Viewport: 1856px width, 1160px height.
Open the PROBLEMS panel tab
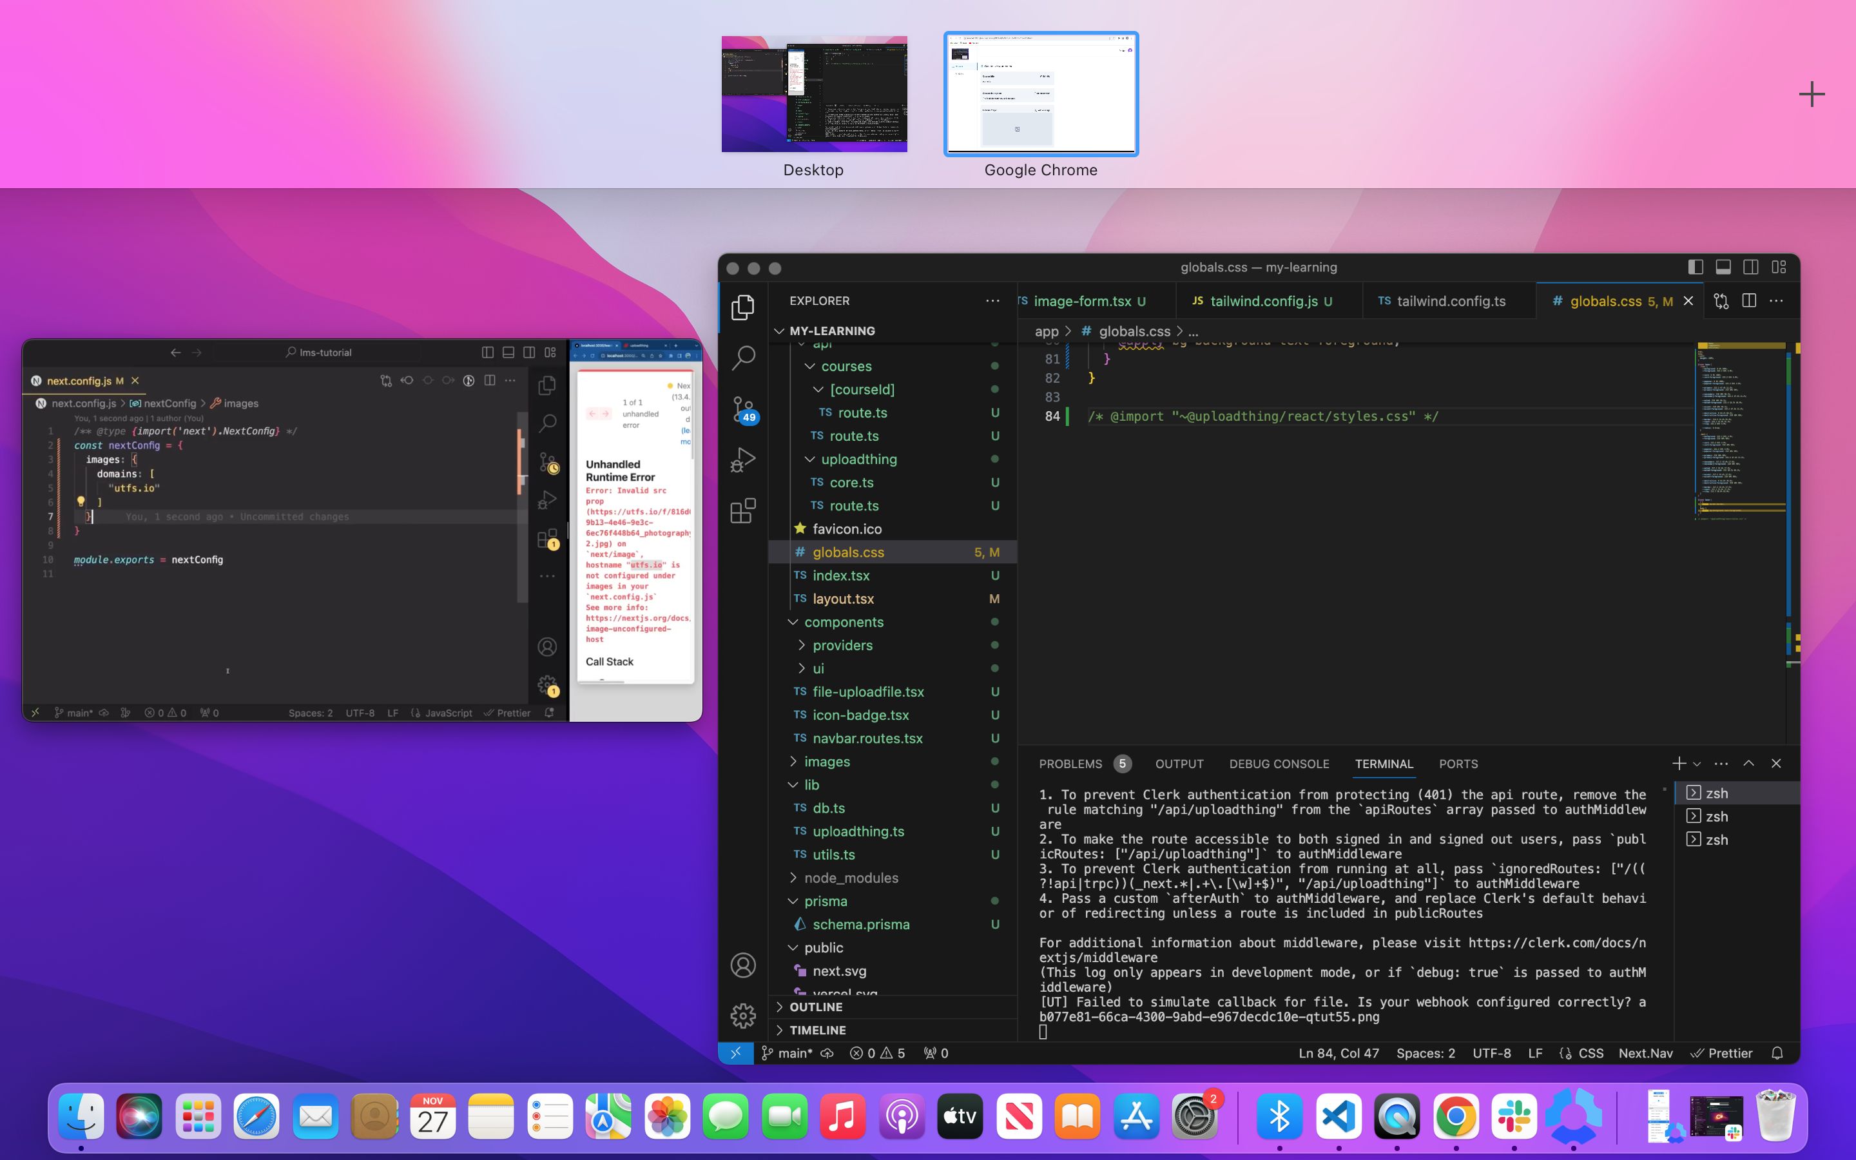click(x=1070, y=764)
